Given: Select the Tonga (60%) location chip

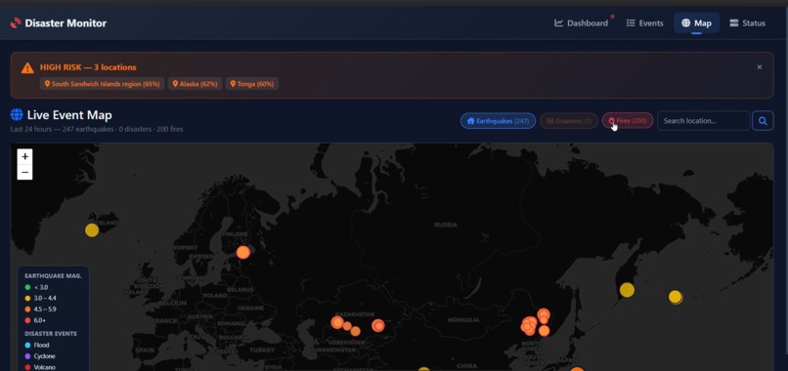Looking at the screenshot, I should (252, 84).
